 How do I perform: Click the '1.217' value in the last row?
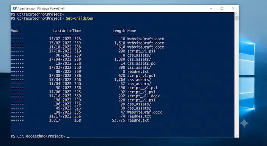pos(55,121)
